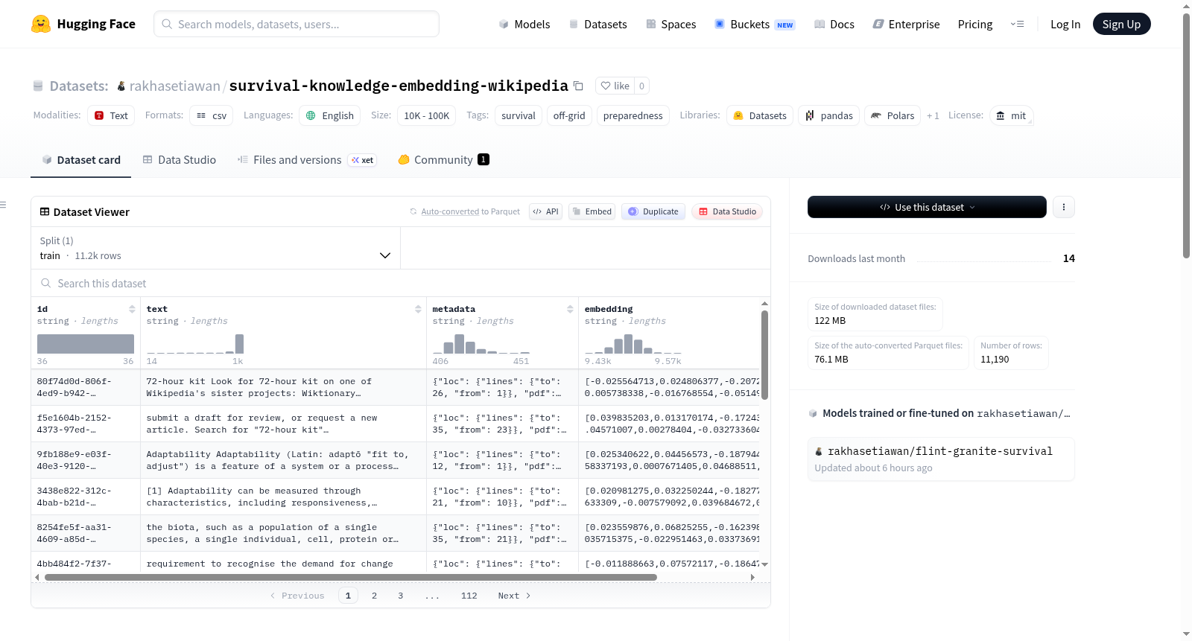Click the main search models field
This screenshot has width=1192, height=641.
click(x=297, y=24)
